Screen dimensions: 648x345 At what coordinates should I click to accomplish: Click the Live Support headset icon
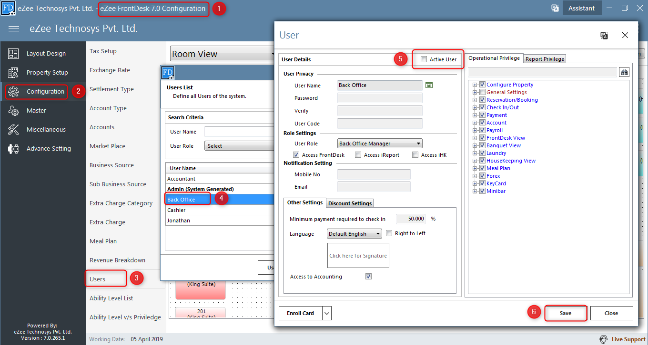(604, 339)
